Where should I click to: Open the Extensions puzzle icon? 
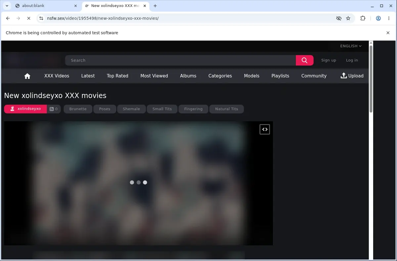click(363, 19)
